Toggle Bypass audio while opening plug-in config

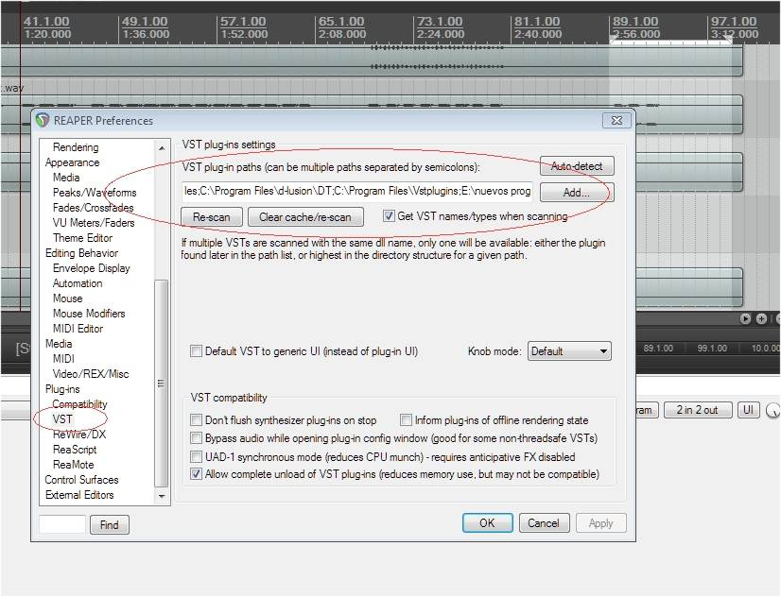click(197, 437)
